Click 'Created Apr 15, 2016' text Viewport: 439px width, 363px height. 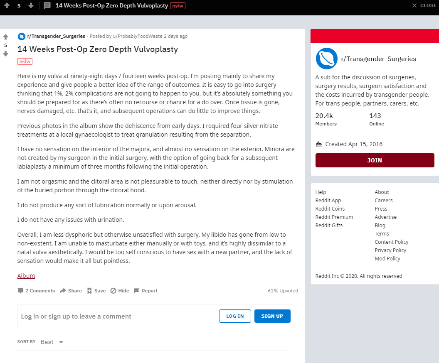(354, 144)
